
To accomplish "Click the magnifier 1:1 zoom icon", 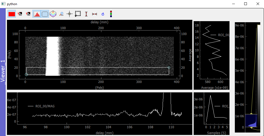I will (x=61, y=14).
